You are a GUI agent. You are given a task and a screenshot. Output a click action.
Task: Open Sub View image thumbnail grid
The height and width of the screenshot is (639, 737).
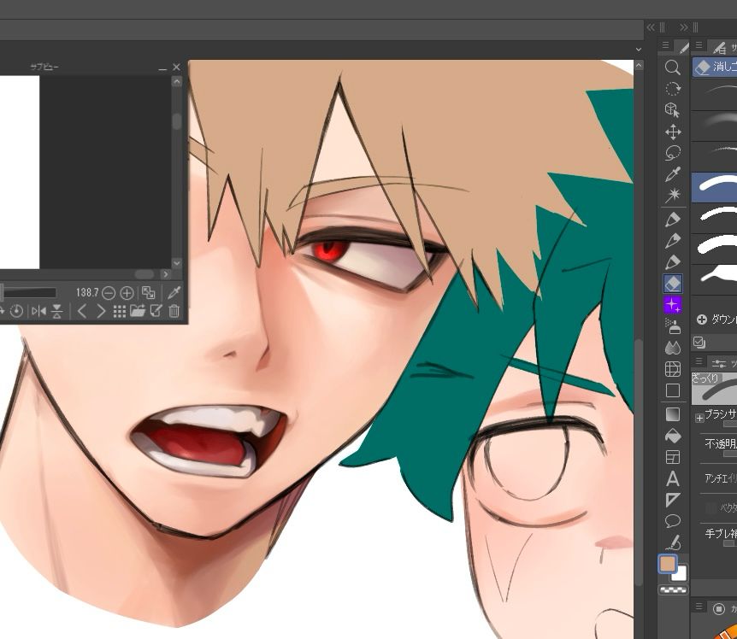[120, 311]
